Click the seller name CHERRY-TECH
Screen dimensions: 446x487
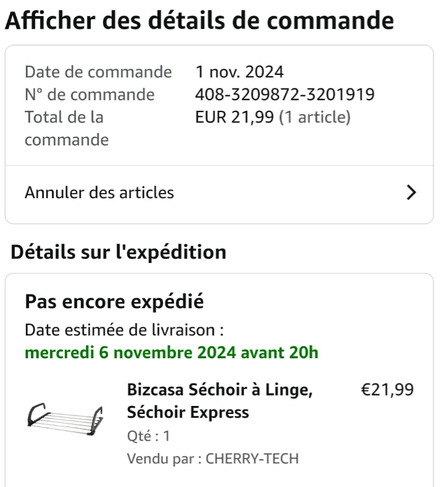(252, 459)
